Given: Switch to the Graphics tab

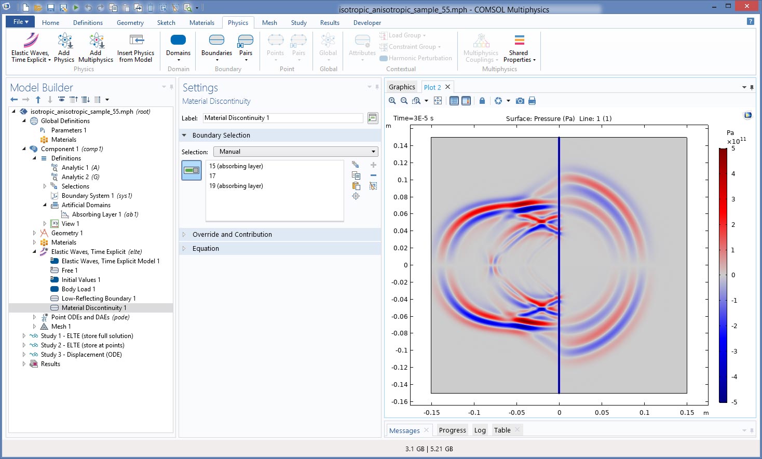Looking at the screenshot, I should [402, 87].
